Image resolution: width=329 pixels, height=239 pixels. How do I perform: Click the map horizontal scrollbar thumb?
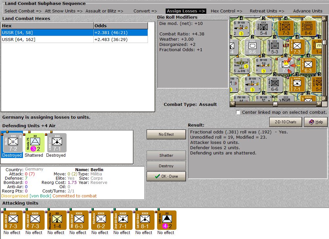[275, 104]
